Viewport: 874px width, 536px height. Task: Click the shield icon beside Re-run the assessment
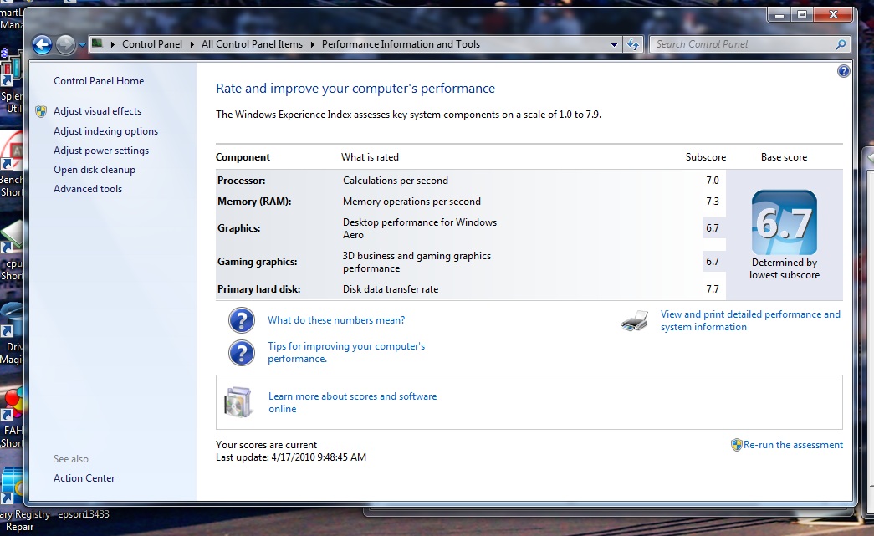(736, 445)
